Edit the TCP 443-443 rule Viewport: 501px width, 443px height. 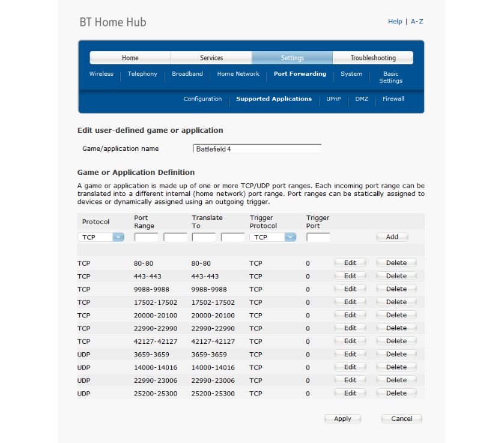[x=350, y=276]
